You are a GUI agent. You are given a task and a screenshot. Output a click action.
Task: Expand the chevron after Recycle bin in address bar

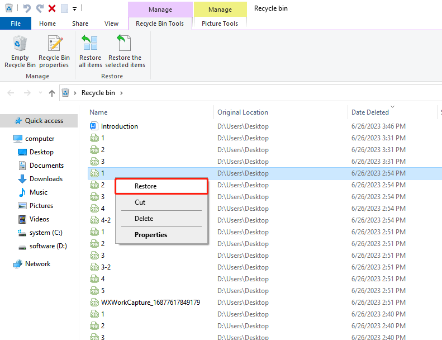pyautogui.click(x=121, y=93)
